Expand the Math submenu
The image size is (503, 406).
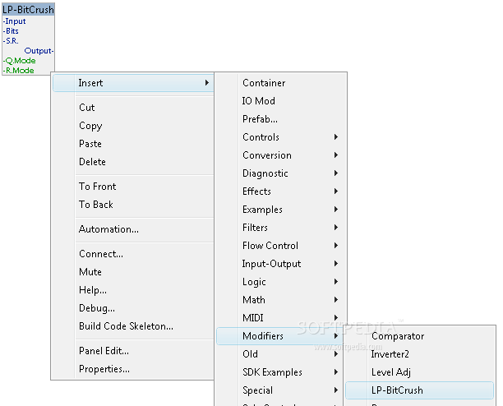tap(281, 300)
